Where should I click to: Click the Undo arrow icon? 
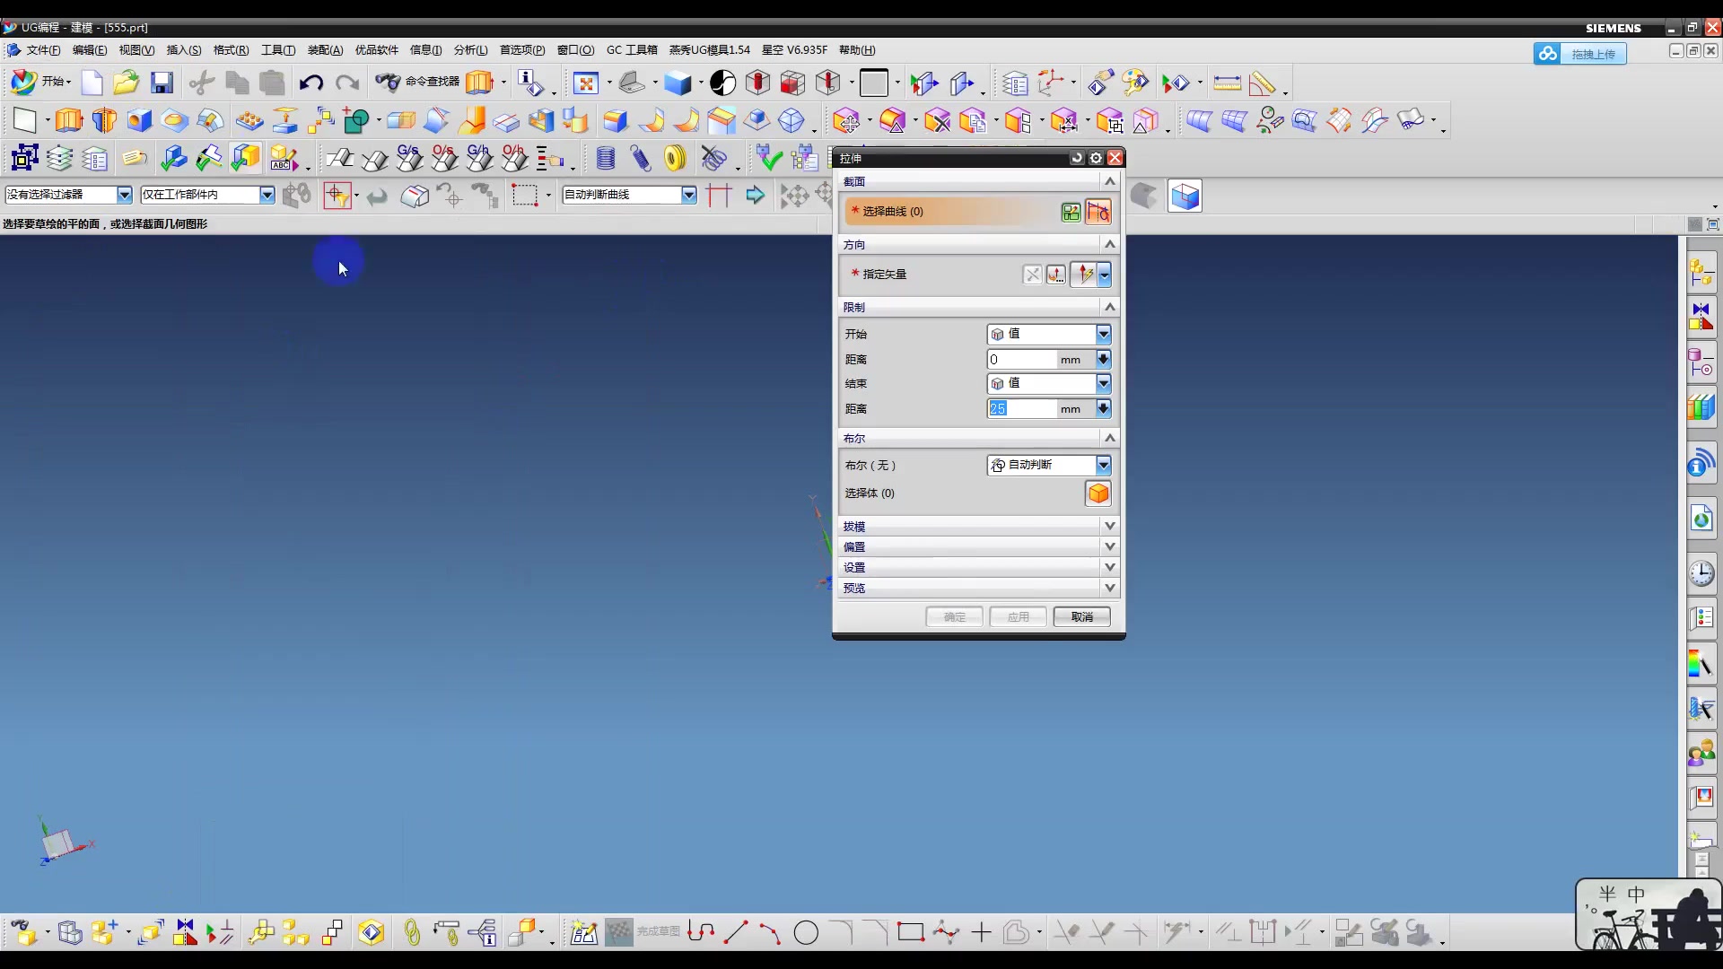(310, 83)
